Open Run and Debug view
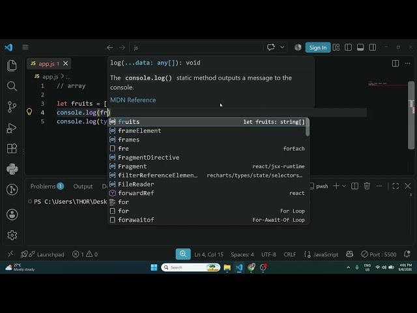 pyautogui.click(x=12, y=128)
